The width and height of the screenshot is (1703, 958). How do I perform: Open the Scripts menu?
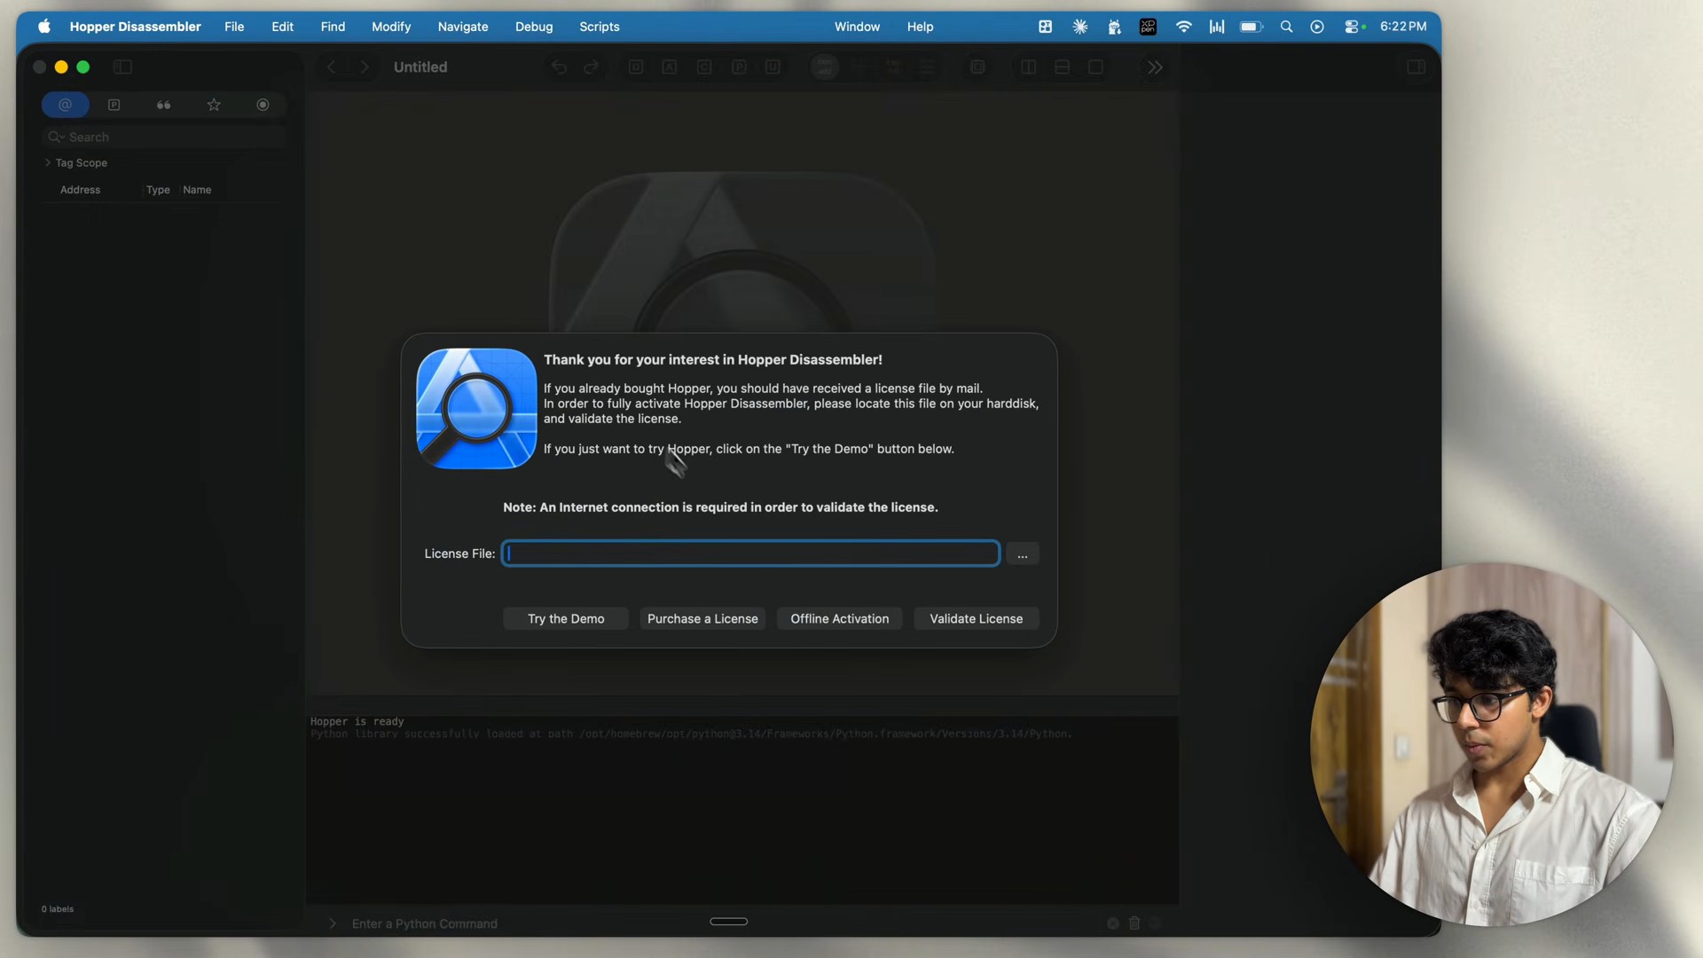click(x=600, y=27)
